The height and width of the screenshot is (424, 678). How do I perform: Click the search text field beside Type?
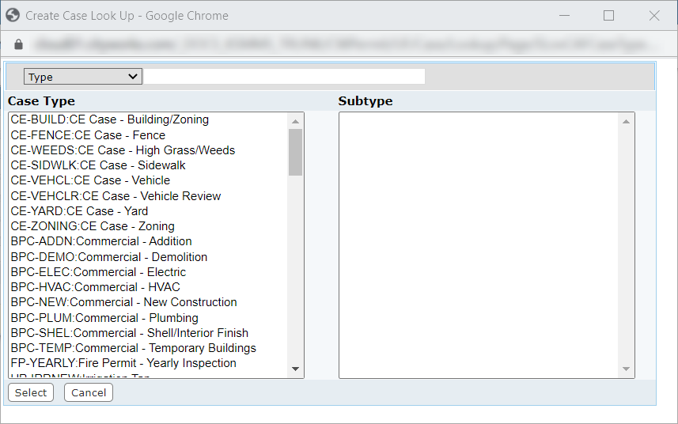point(284,77)
